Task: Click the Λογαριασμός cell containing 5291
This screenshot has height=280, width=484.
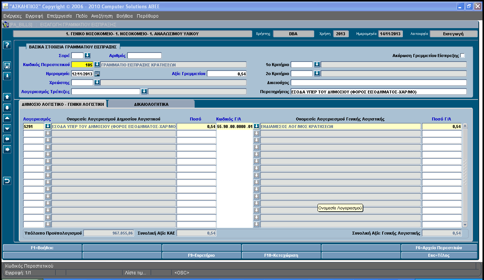Action: click(x=34, y=126)
